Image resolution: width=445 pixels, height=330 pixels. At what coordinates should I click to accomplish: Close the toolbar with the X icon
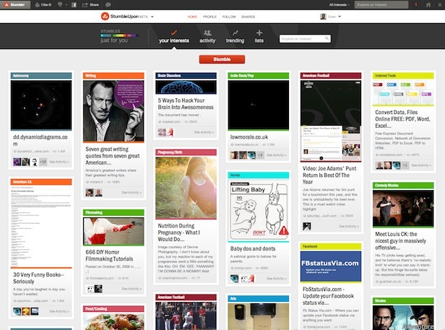tap(440, 5)
